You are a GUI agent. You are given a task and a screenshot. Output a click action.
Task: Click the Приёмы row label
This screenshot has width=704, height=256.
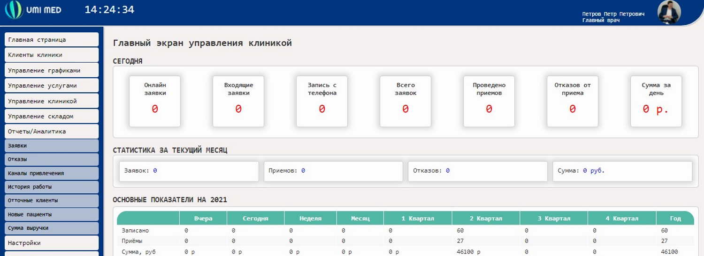tap(132, 241)
